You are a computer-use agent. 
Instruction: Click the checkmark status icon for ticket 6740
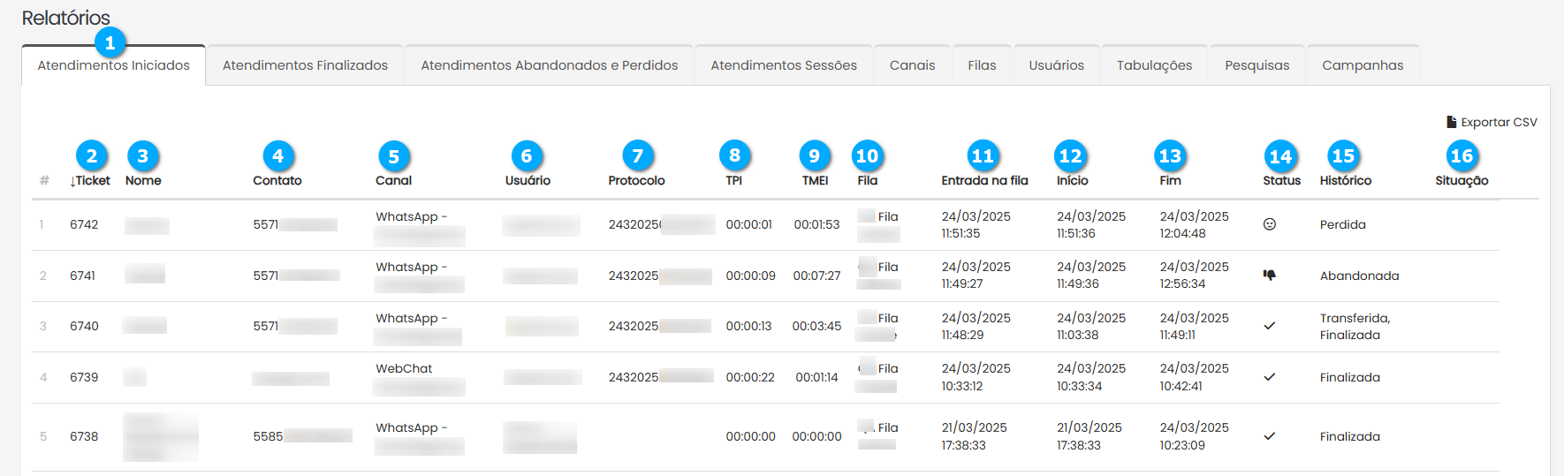pyautogui.click(x=1269, y=326)
